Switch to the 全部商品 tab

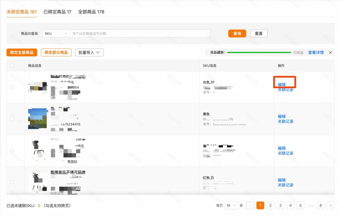tap(91, 12)
